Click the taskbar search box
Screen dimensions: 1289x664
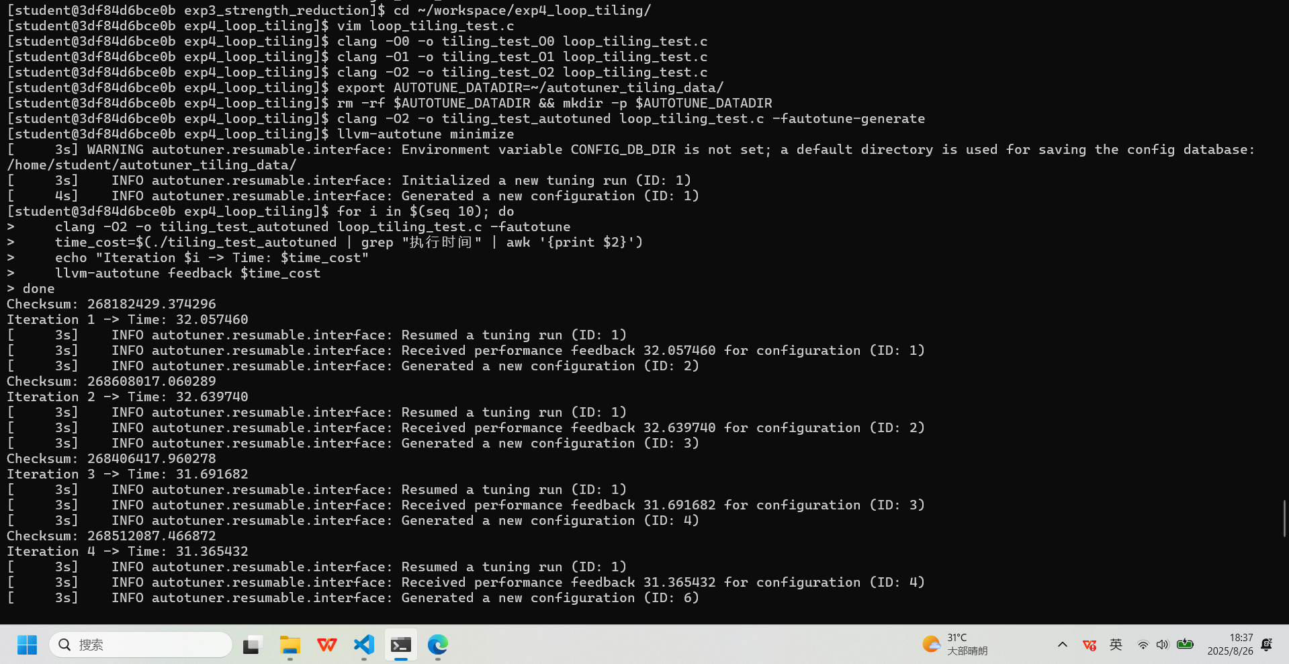141,645
